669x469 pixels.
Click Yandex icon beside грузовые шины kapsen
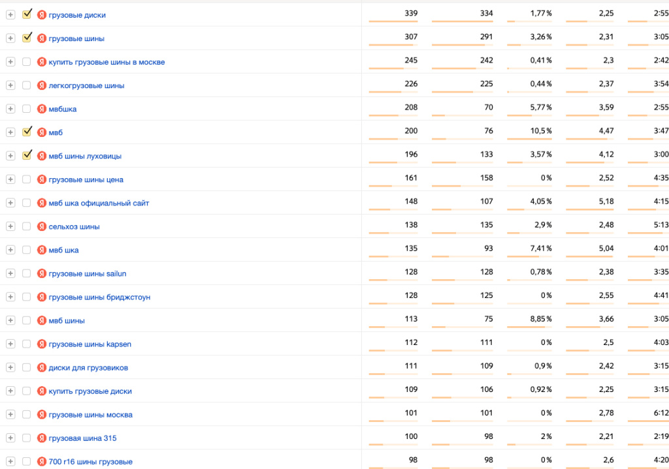pyautogui.click(x=41, y=344)
